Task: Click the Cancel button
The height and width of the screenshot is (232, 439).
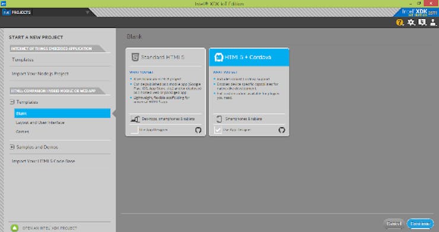Action: click(394, 224)
